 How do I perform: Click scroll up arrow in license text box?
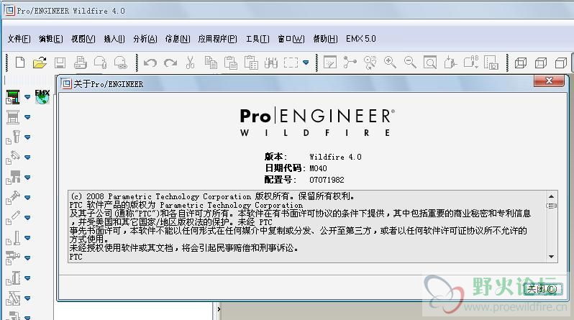551,196
